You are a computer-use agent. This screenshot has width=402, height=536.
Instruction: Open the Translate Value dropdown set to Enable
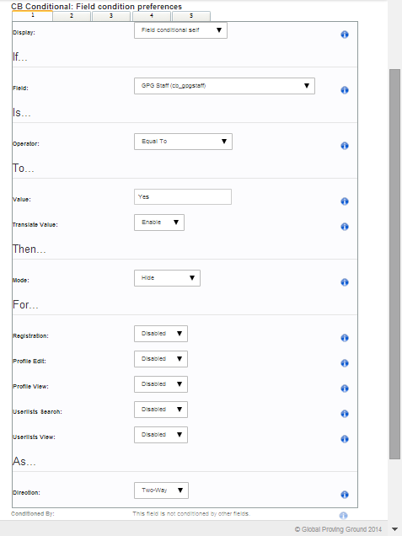pyautogui.click(x=159, y=222)
